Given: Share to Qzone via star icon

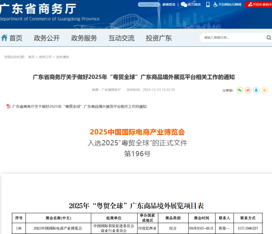Looking at the screenshot, I should click(265, 90).
